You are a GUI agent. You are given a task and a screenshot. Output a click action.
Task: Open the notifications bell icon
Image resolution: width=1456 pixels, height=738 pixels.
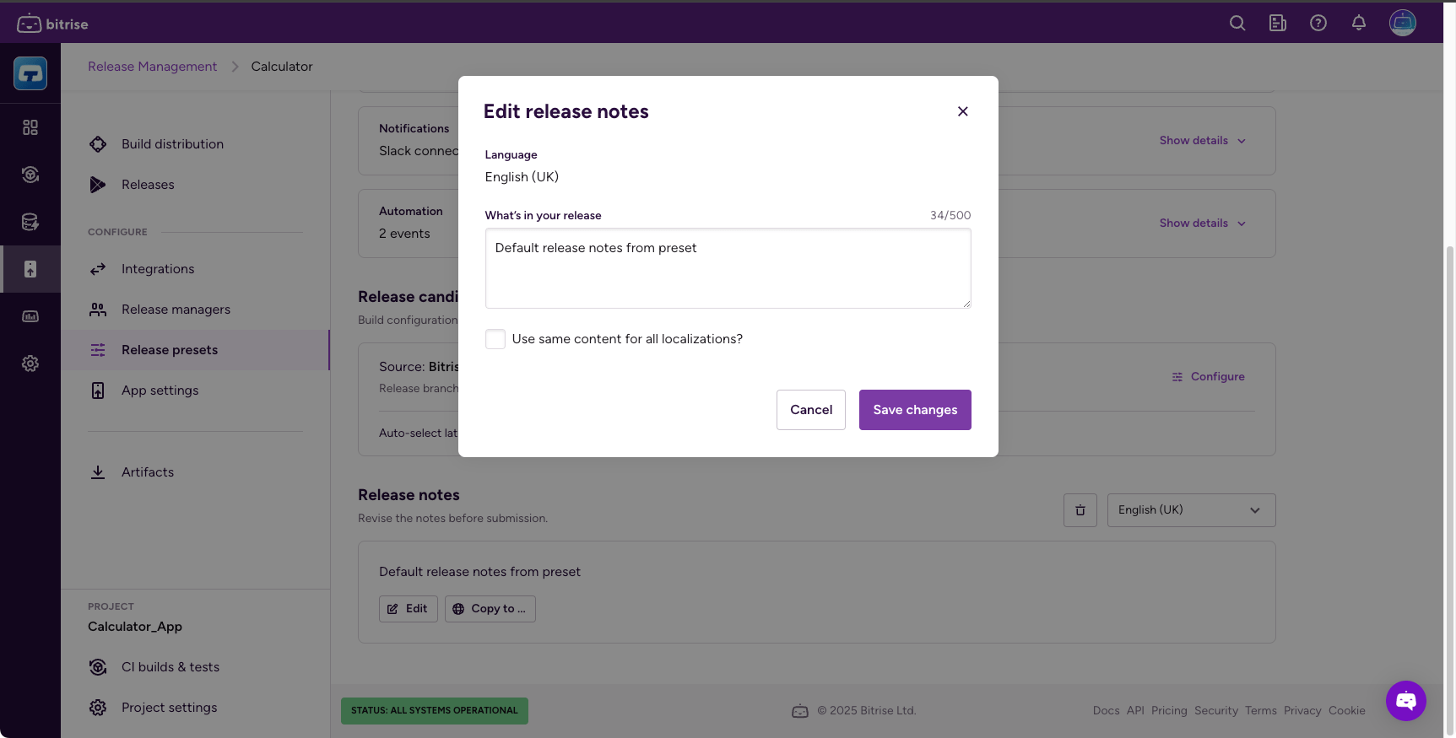(1358, 24)
